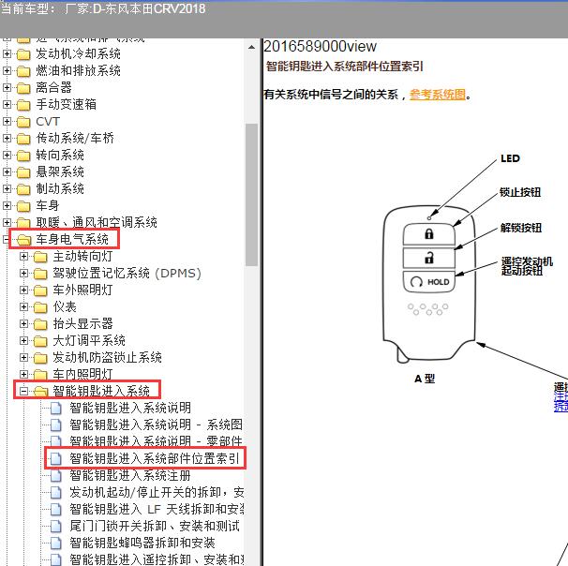
Task: Open the 参考系统图 hyperlink
Action: click(437, 95)
